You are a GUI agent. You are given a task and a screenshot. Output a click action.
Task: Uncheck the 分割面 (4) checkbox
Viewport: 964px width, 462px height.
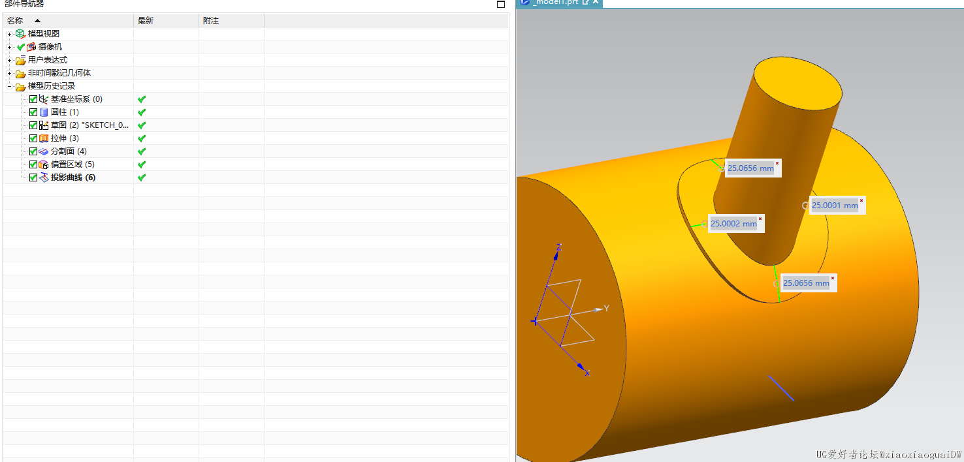(x=33, y=151)
